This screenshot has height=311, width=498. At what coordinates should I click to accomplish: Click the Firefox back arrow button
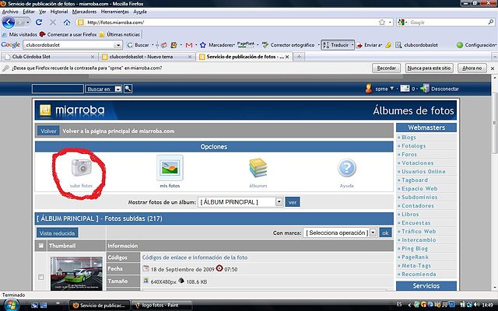[9, 23]
